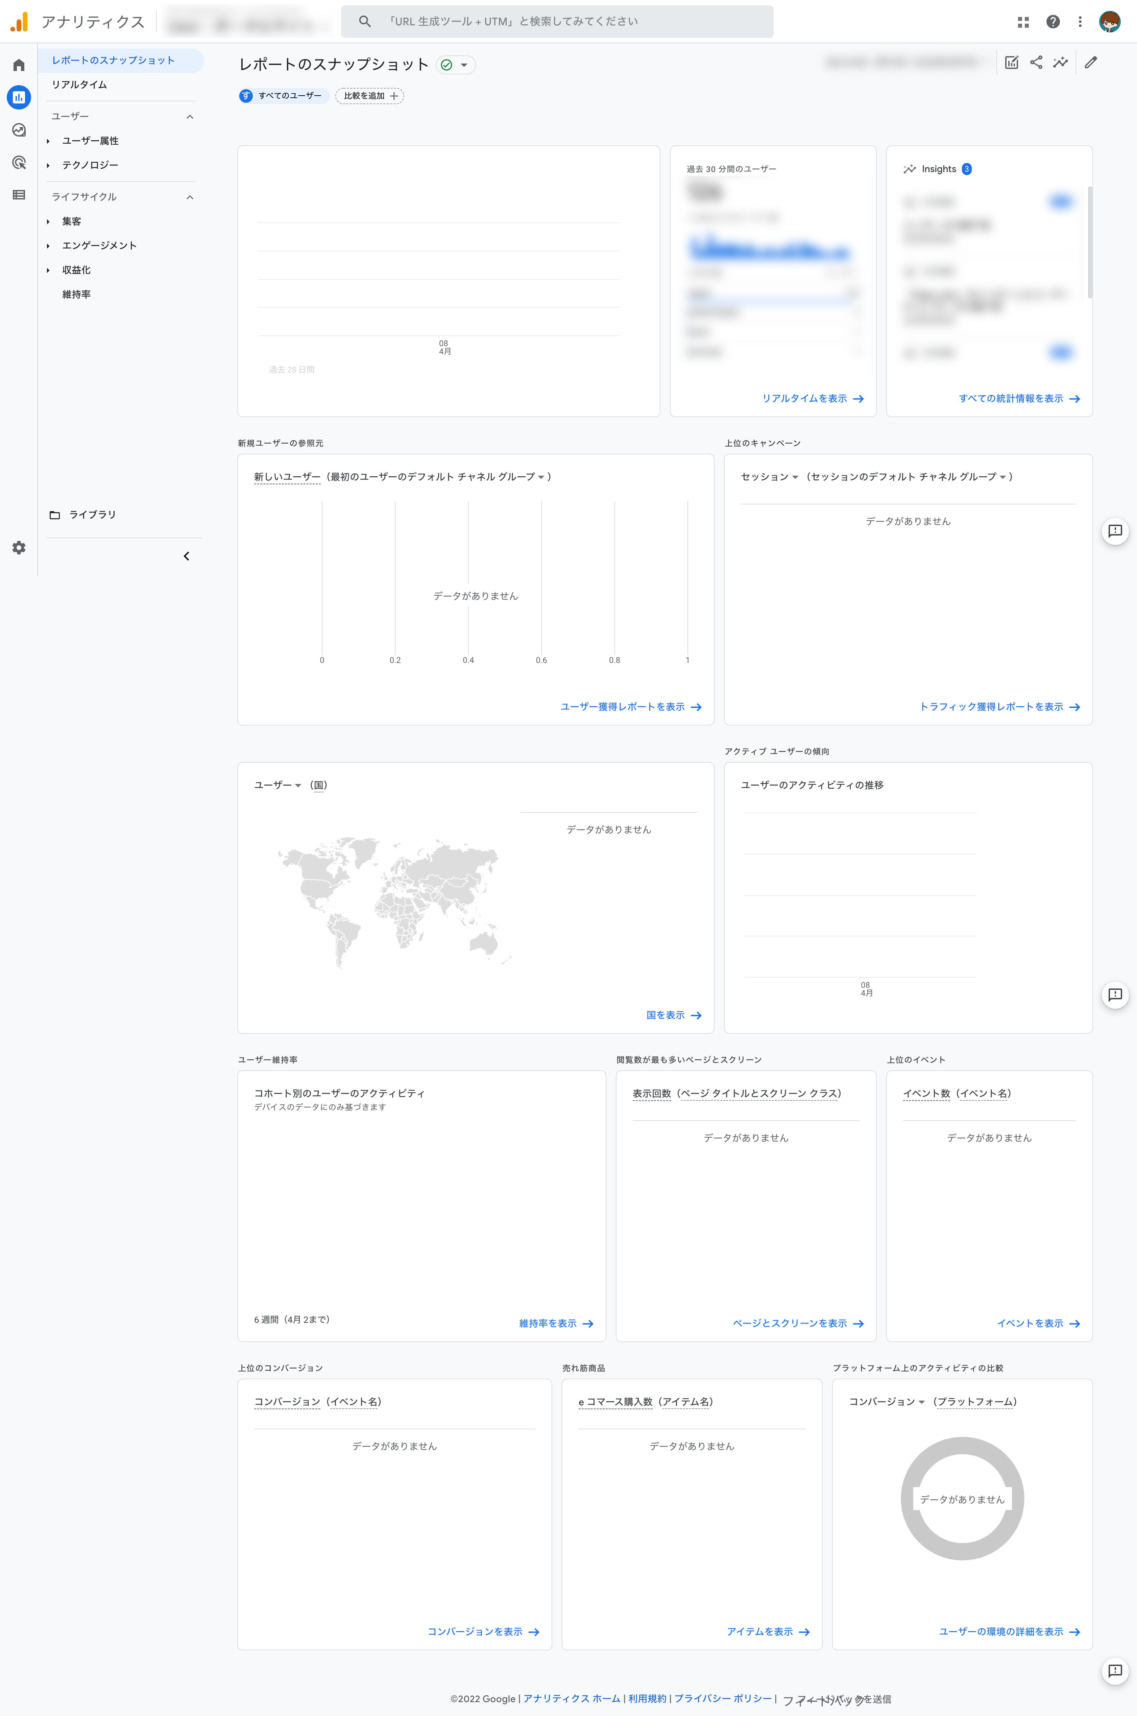Viewport: 1137px width, 1716px height.
Task: Expand the テクノロジー tree item
Action: coord(48,165)
